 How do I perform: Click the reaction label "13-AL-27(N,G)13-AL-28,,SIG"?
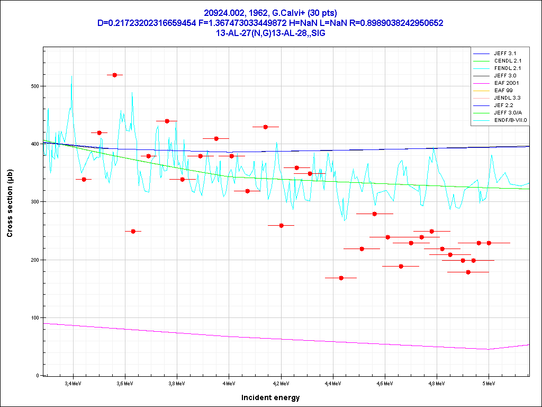click(x=270, y=33)
